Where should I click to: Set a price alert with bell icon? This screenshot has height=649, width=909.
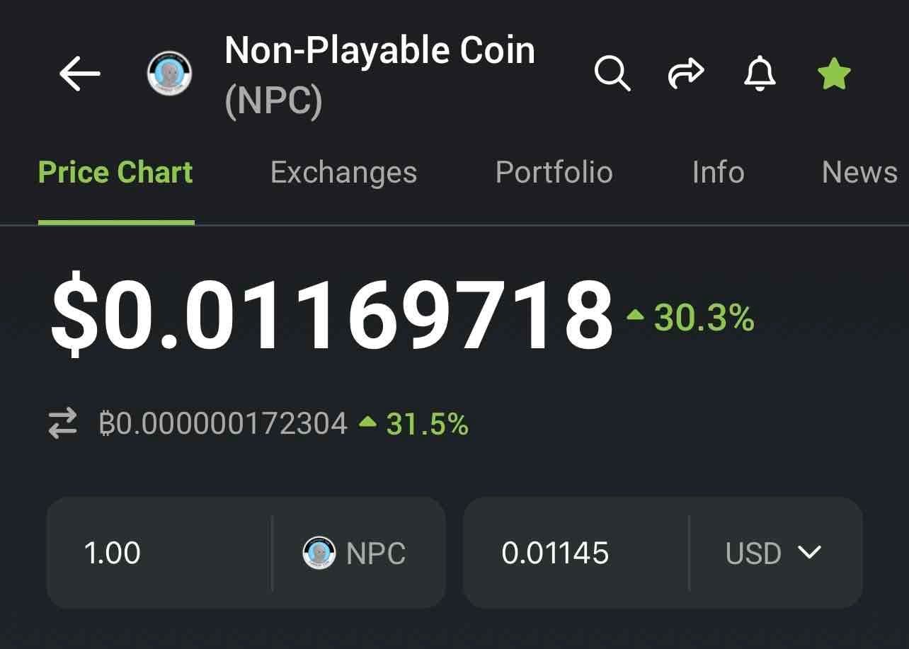760,73
